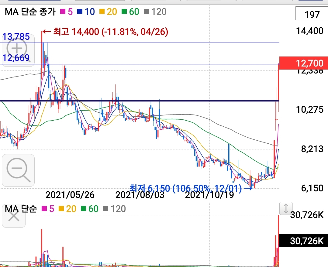The width and height of the screenshot is (328, 267).
Task: Select volume MA 20 yellow swatch
Action: click(61, 209)
